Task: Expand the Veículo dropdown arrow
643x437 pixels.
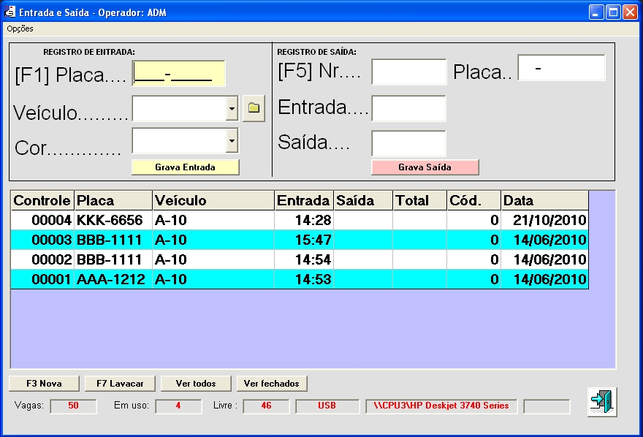Action: (232, 109)
